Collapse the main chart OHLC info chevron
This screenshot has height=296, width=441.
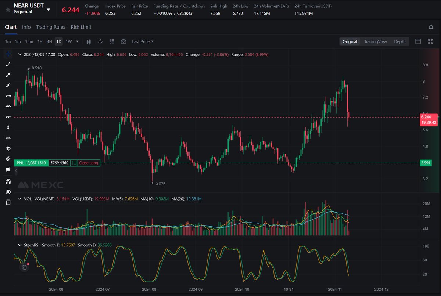click(19, 54)
